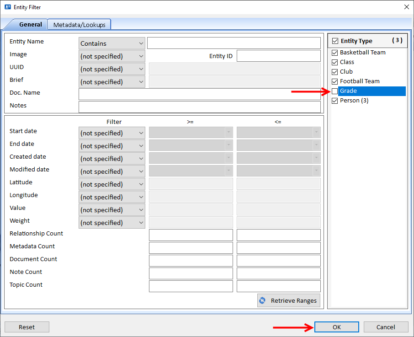Image resolution: width=414 pixels, height=337 pixels.
Task: Check the Grade entity type checkbox
Action: pyautogui.click(x=335, y=91)
